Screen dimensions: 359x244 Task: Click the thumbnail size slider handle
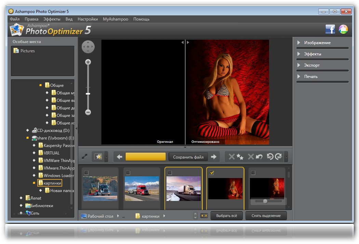[x=265, y=201]
